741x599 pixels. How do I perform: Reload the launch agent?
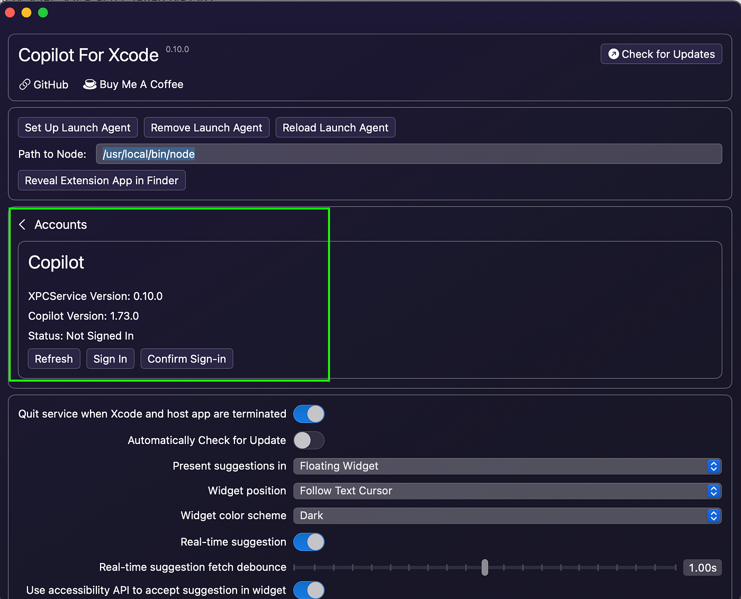click(x=336, y=128)
